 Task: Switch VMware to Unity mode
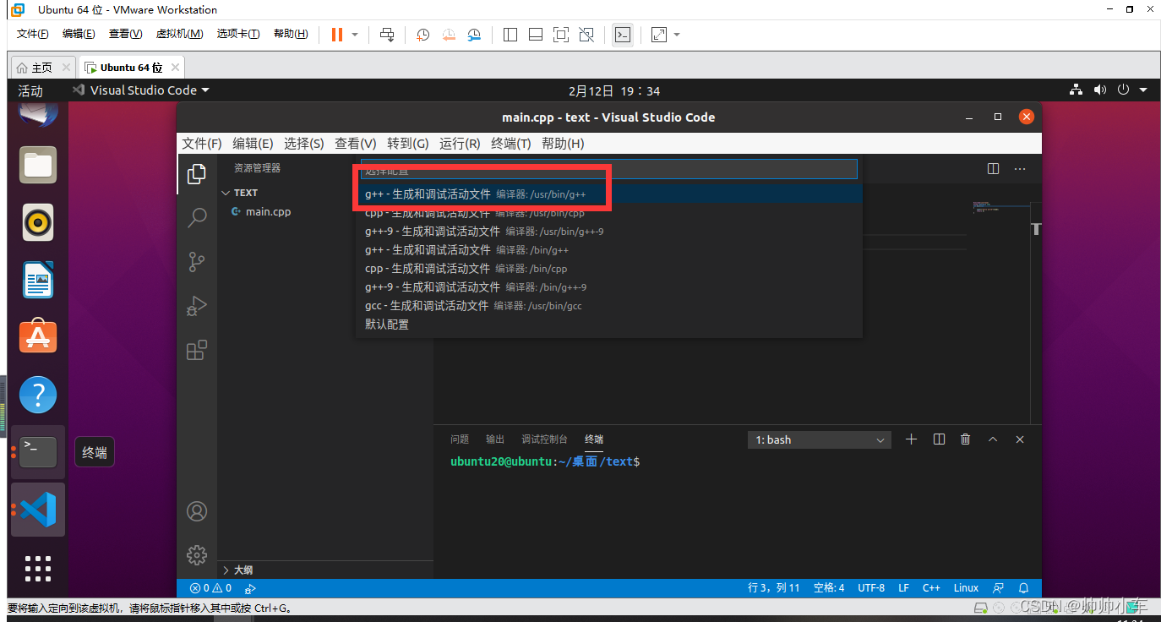pyautogui.click(x=586, y=35)
